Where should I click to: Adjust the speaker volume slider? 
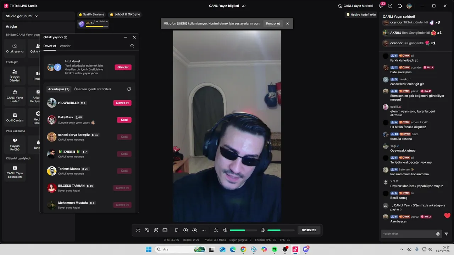click(243, 230)
